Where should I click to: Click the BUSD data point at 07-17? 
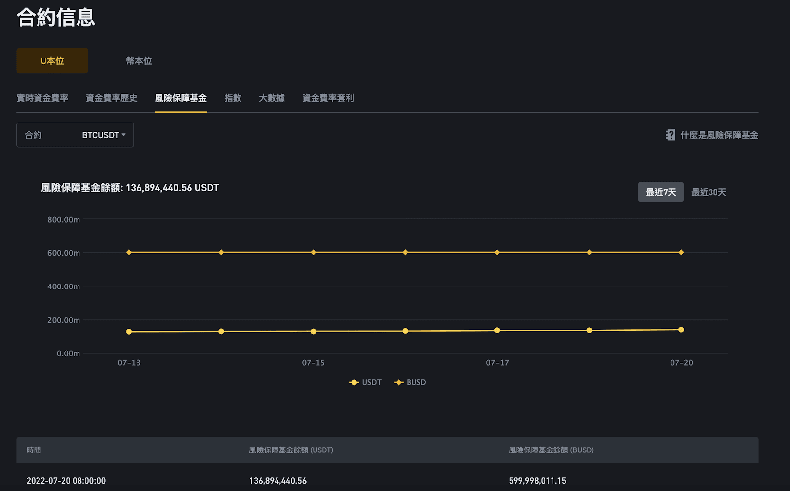tap(497, 252)
